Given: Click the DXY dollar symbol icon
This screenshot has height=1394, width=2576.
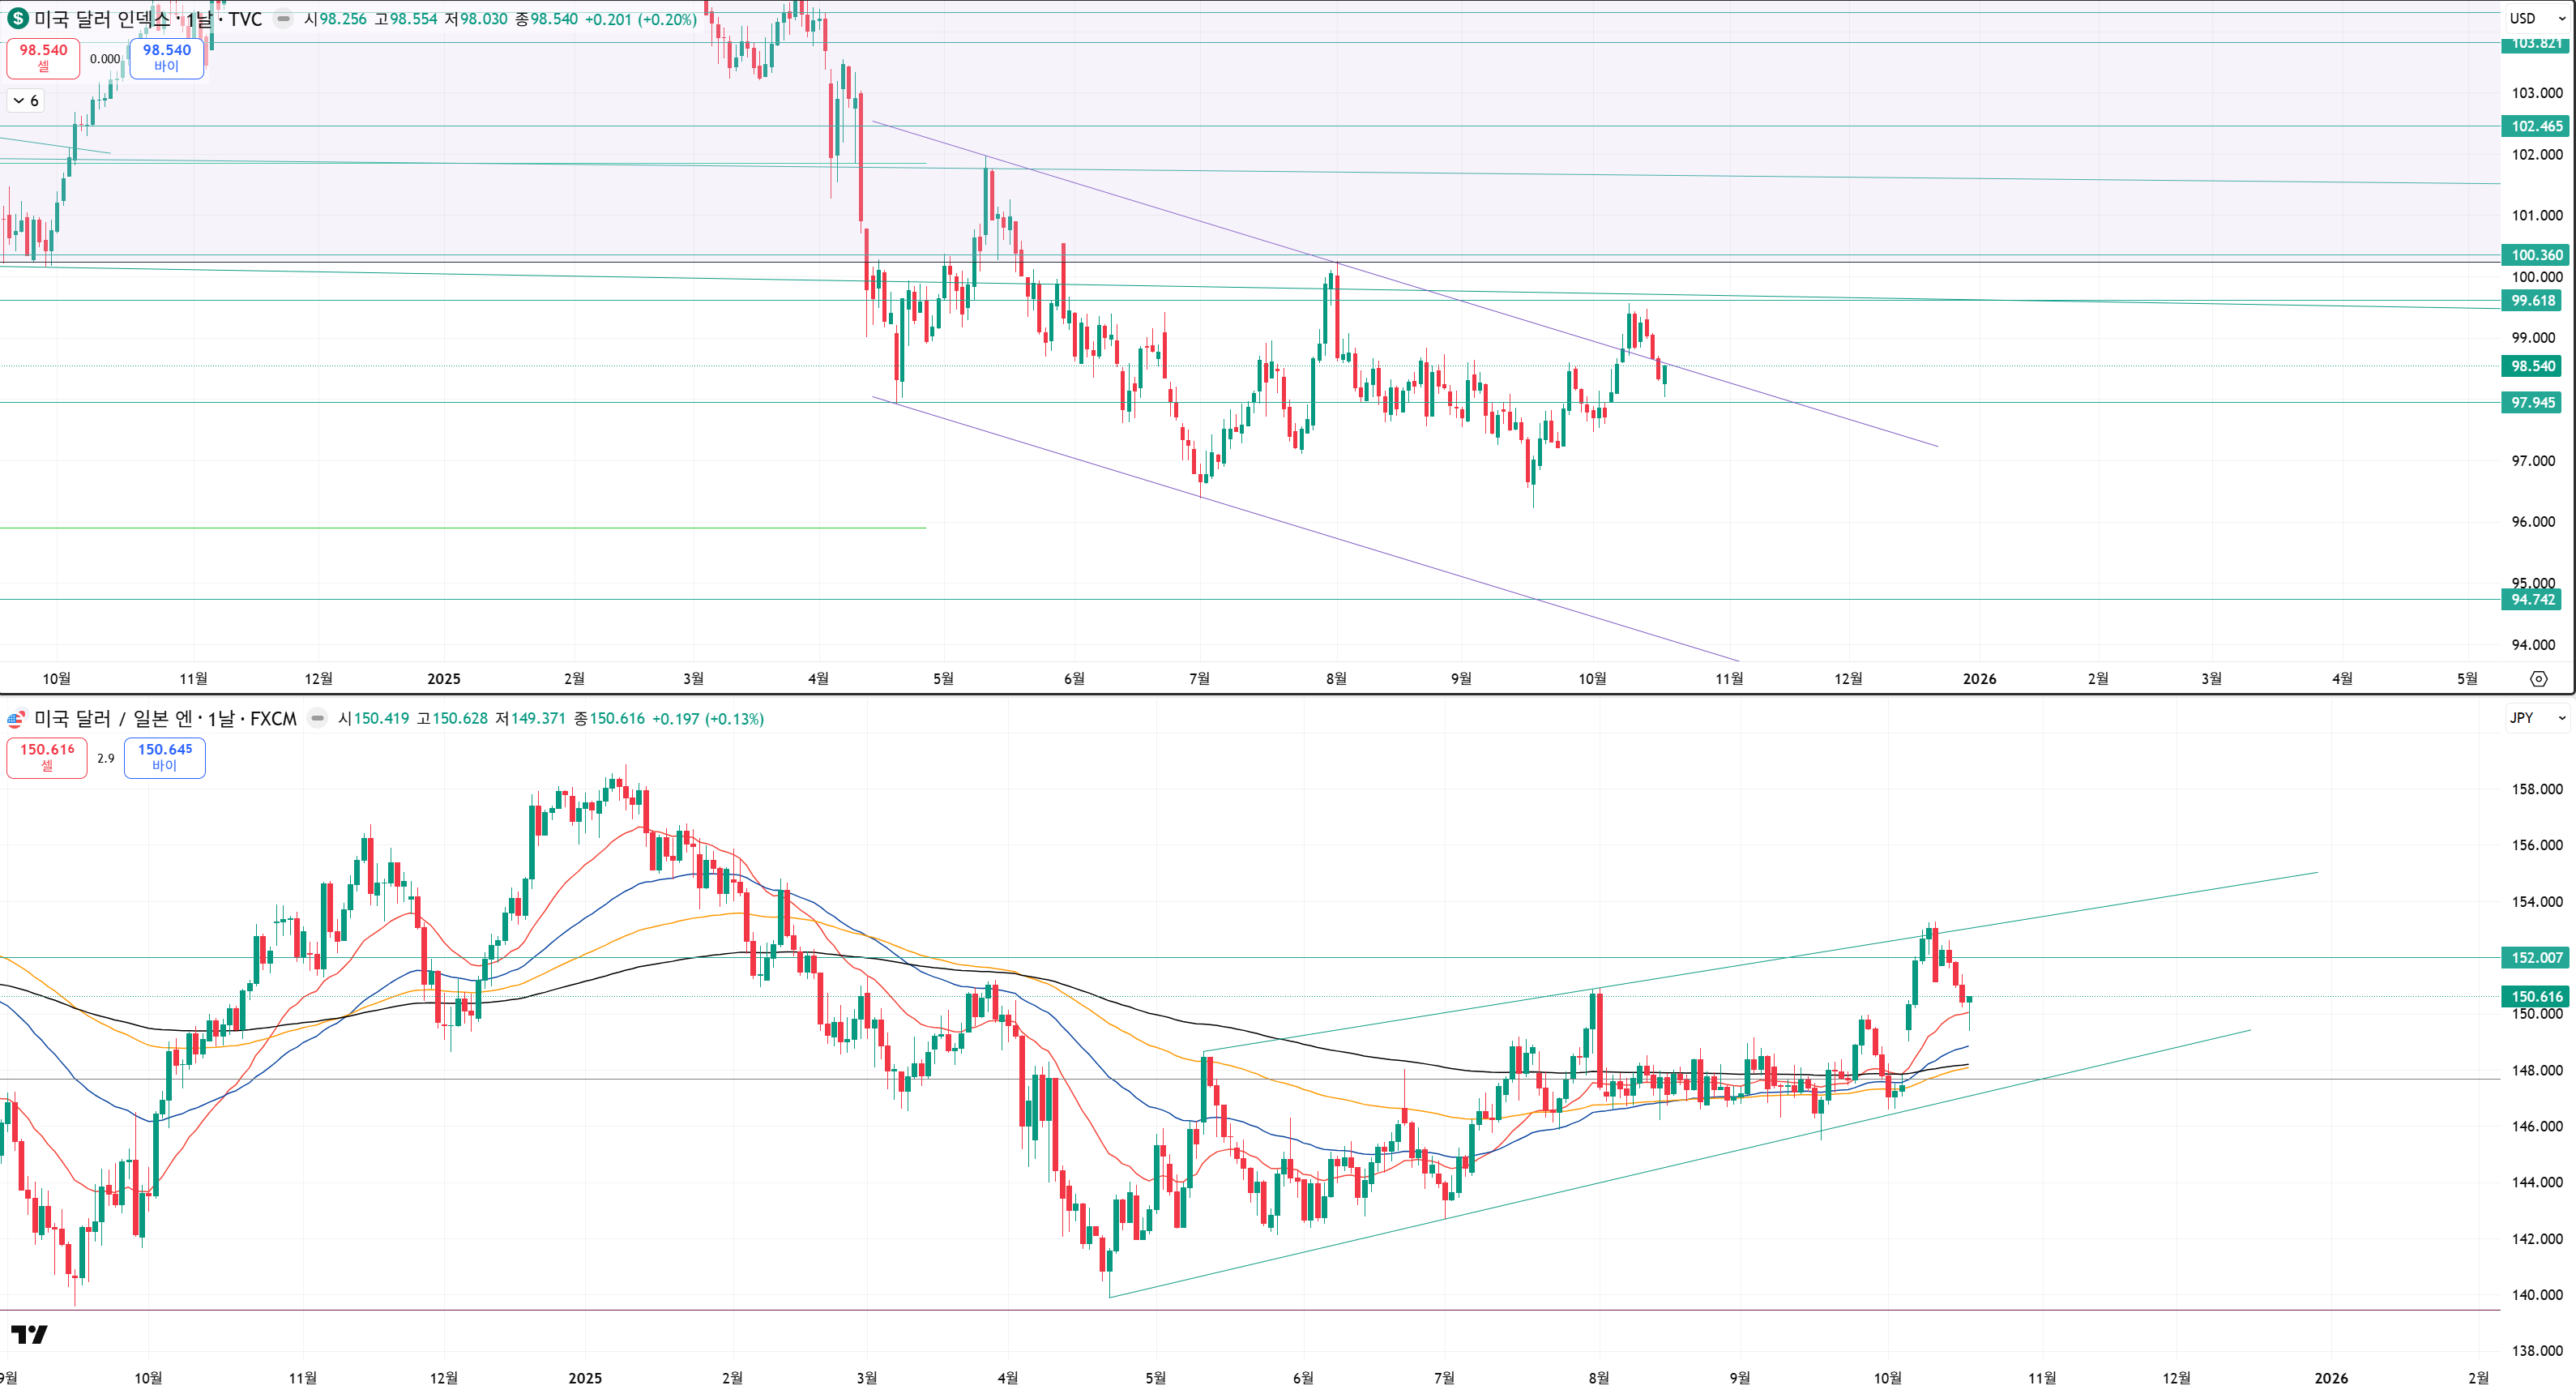Looking at the screenshot, I should 18,19.
